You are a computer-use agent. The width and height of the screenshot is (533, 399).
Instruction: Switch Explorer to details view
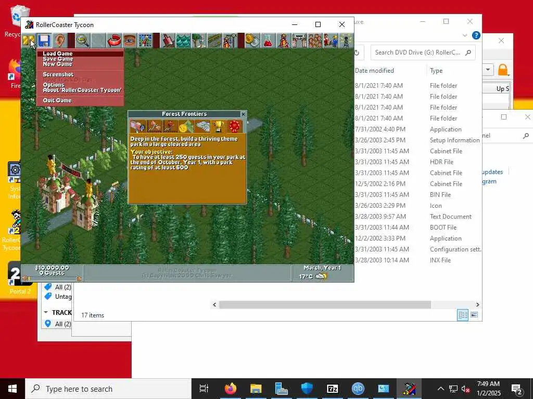coord(463,315)
